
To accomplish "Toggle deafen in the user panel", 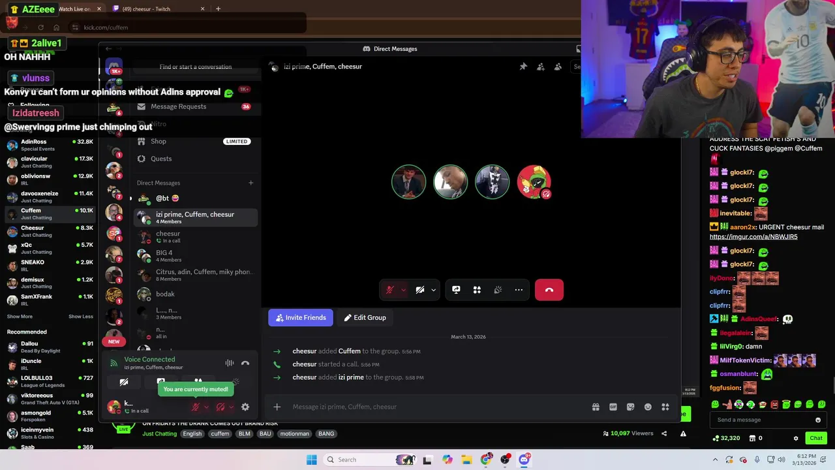I will point(220,407).
